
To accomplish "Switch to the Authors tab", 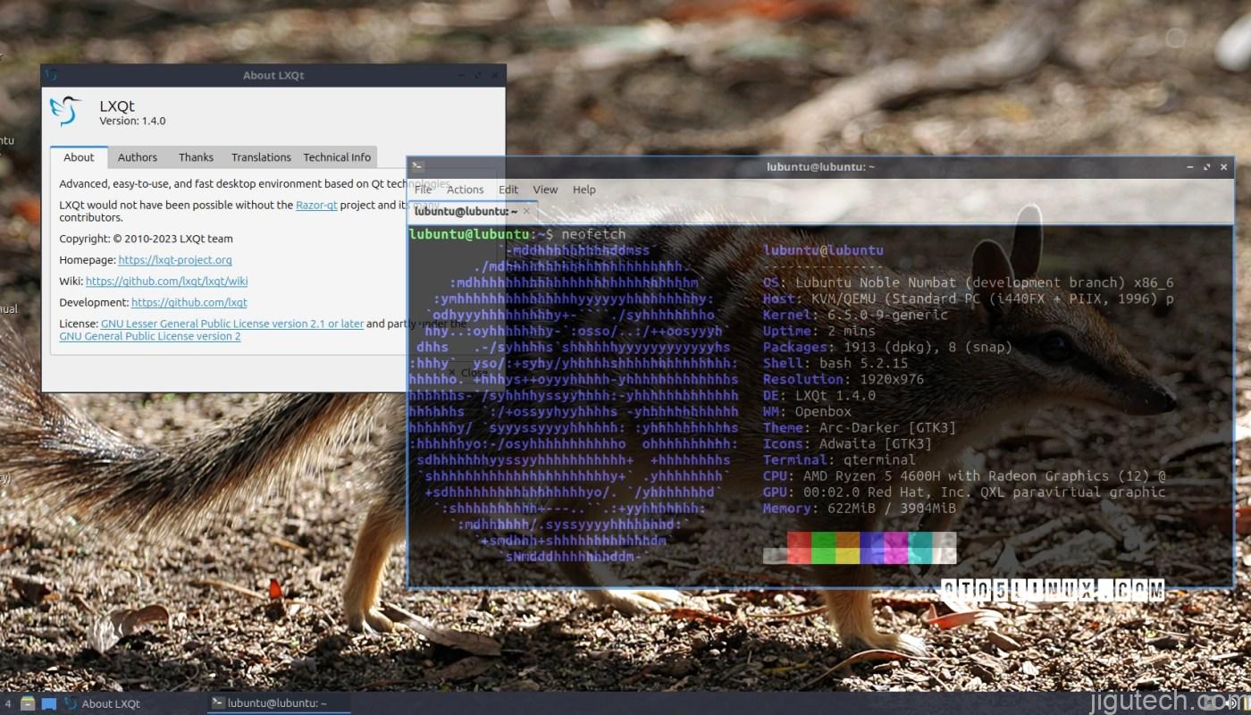I will coord(138,157).
